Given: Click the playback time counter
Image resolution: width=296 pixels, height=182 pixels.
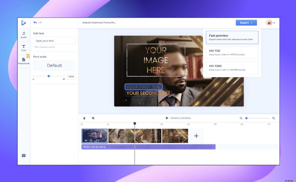Looking at the screenshot, I should [181, 118].
